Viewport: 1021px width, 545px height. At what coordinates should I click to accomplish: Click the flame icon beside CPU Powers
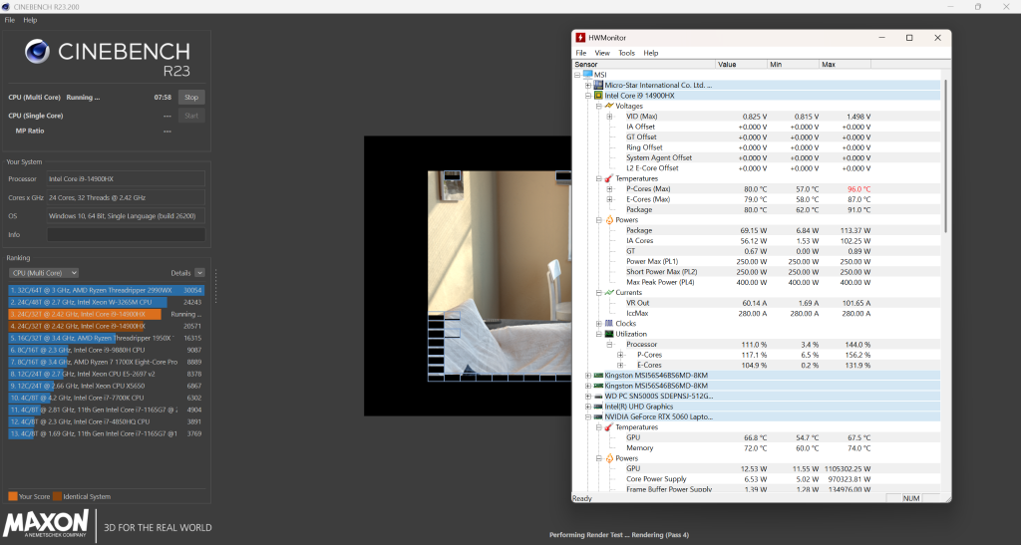coord(609,220)
